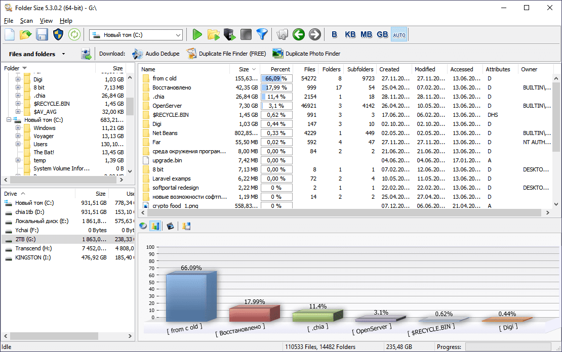Select the Восстановлено folder row
This screenshot has width=562, height=352.
pyautogui.click(x=346, y=87)
